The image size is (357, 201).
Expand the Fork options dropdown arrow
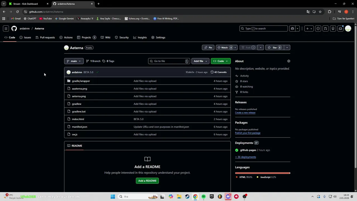tap(260, 47)
